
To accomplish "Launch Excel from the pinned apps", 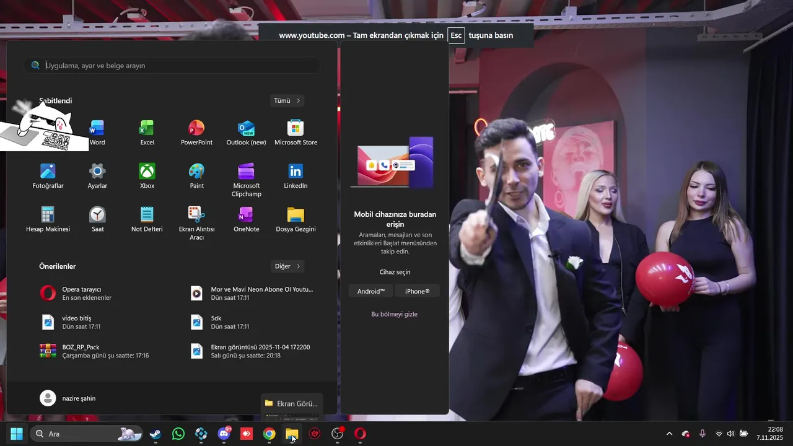I will tap(147, 133).
